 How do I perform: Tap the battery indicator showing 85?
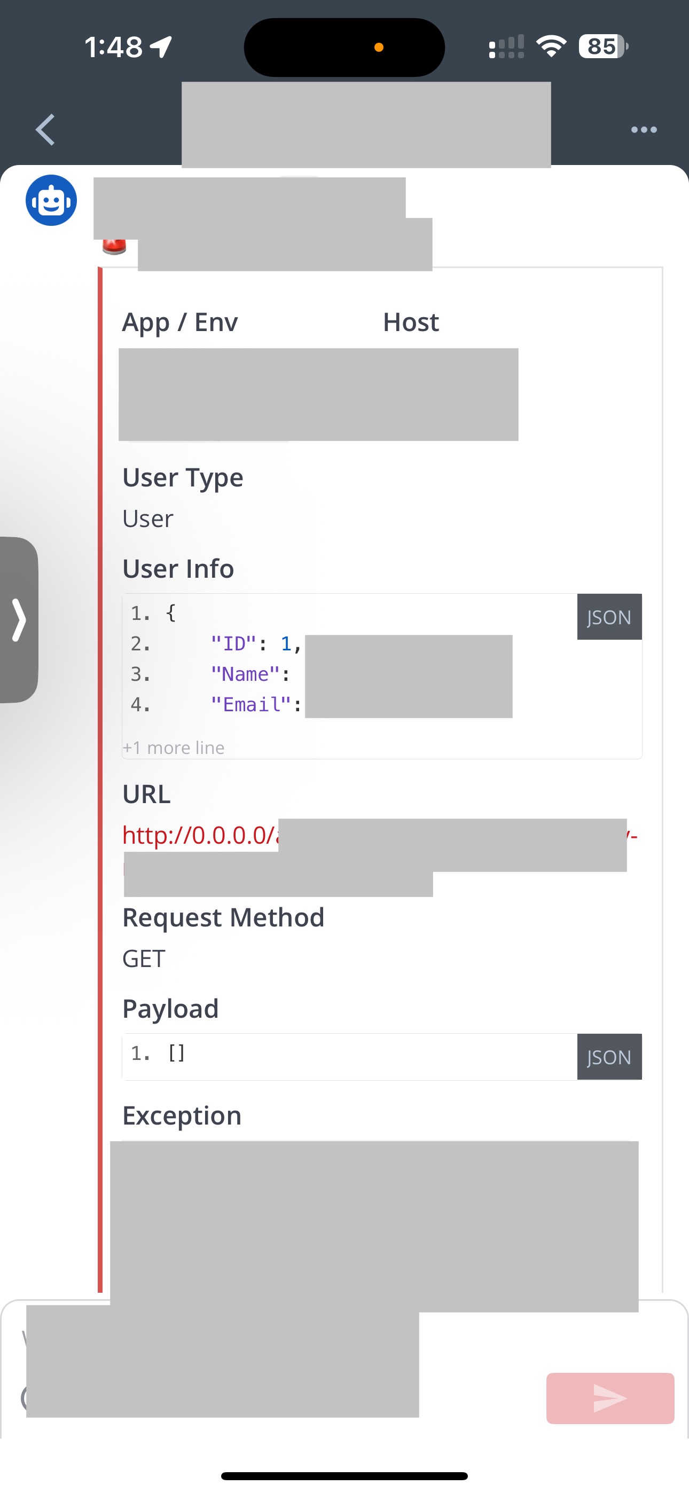pos(603,46)
